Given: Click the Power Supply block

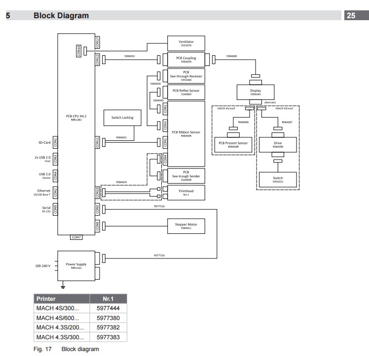Looking at the screenshot, I should (x=76, y=265).
